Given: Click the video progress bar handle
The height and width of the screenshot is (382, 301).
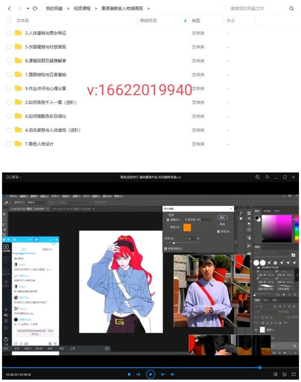Looking at the screenshot, I should click(260, 367).
